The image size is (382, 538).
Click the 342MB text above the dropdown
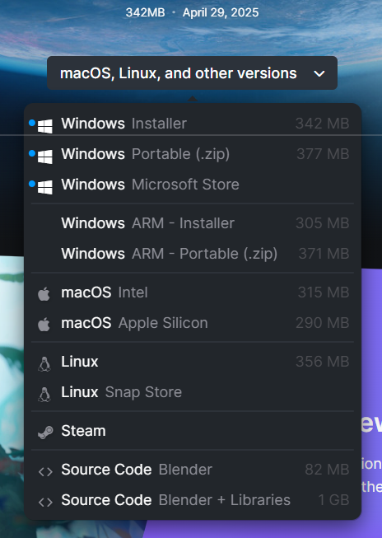point(145,12)
